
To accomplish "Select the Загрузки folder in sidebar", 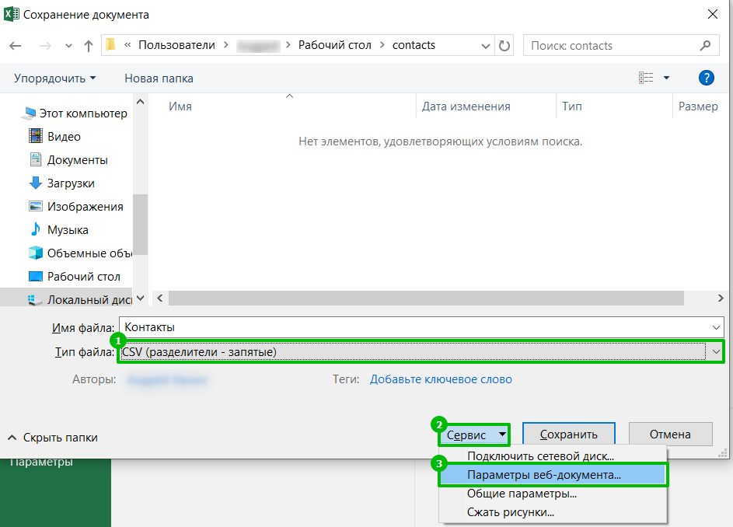I will pyautogui.click(x=71, y=183).
